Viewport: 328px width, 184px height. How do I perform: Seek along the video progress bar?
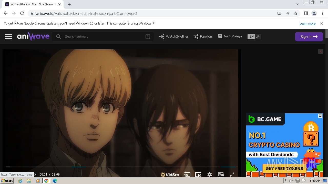[x=121, y=167]
